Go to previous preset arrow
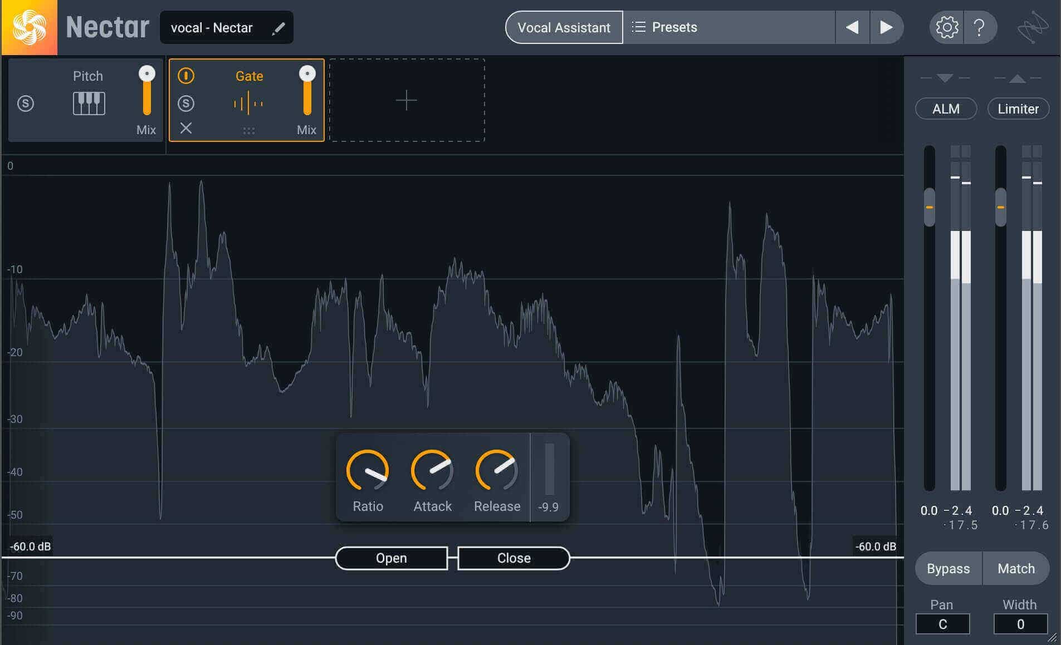The width and height of the screenshot is (1061, 645). pyautogui.click(x=852, y=27)
